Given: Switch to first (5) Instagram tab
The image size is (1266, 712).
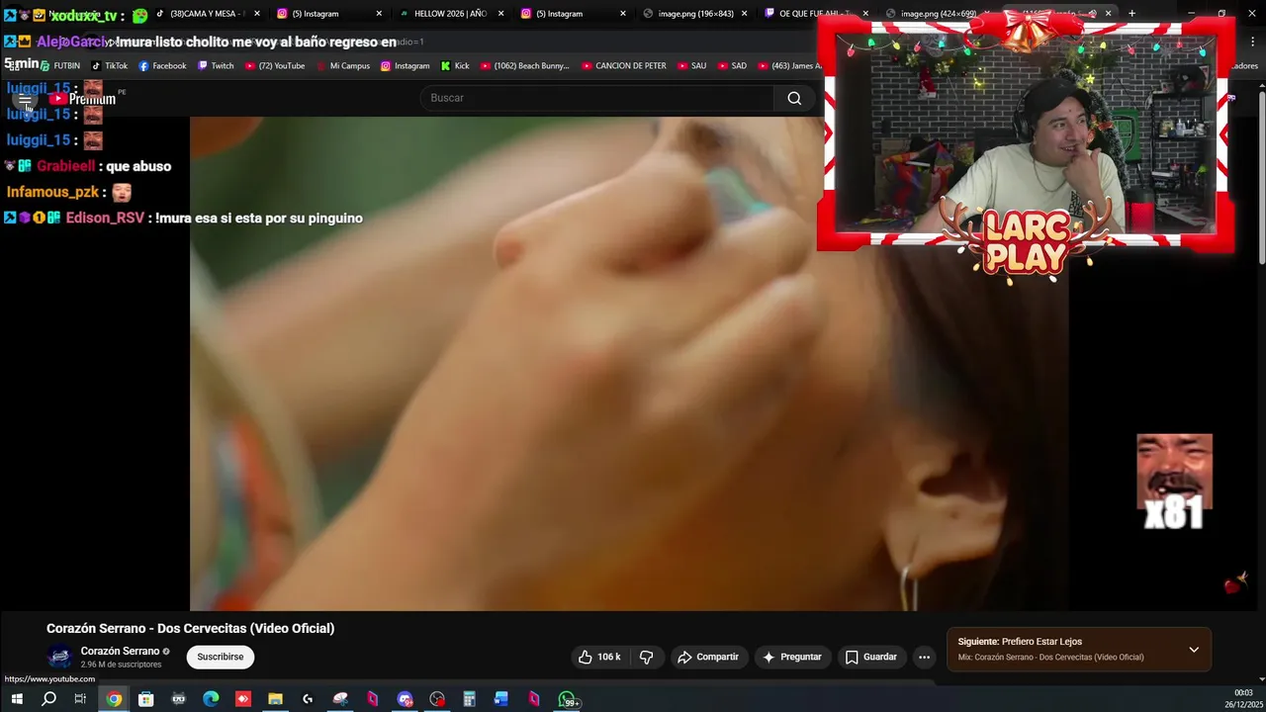Looking at the screenshot, I should click(328, 14).
